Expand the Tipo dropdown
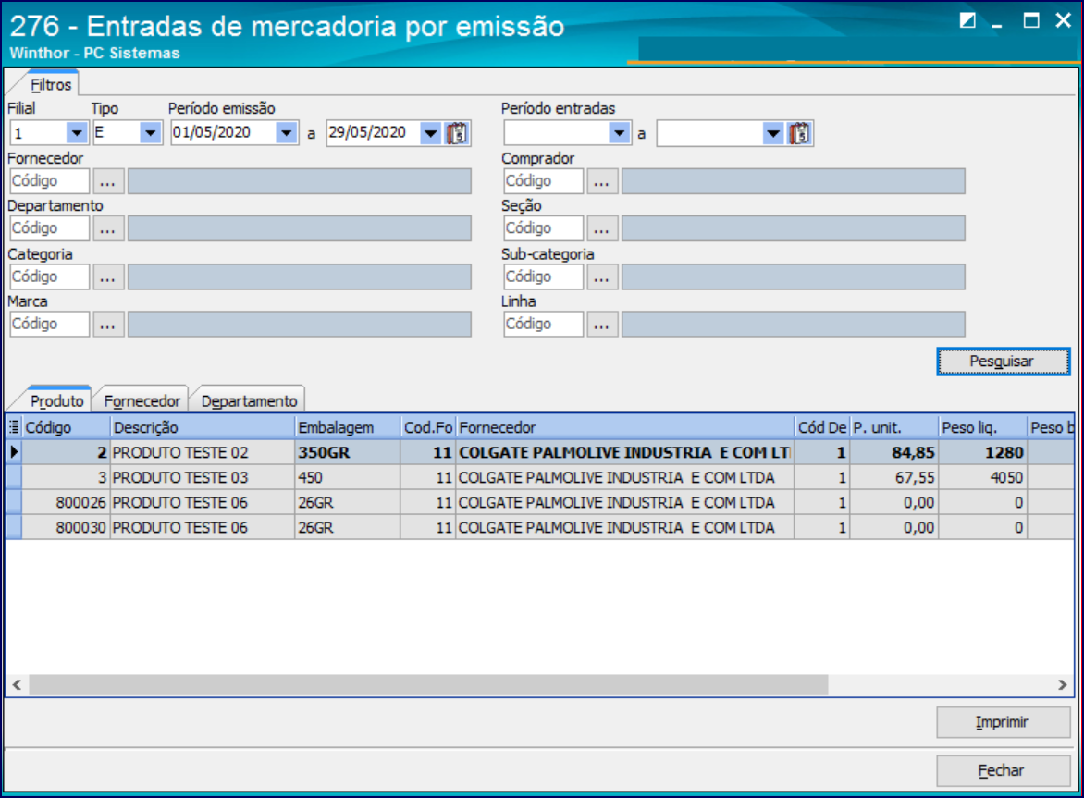Viewport: 1084px width, 798px height. pos(150,132)
